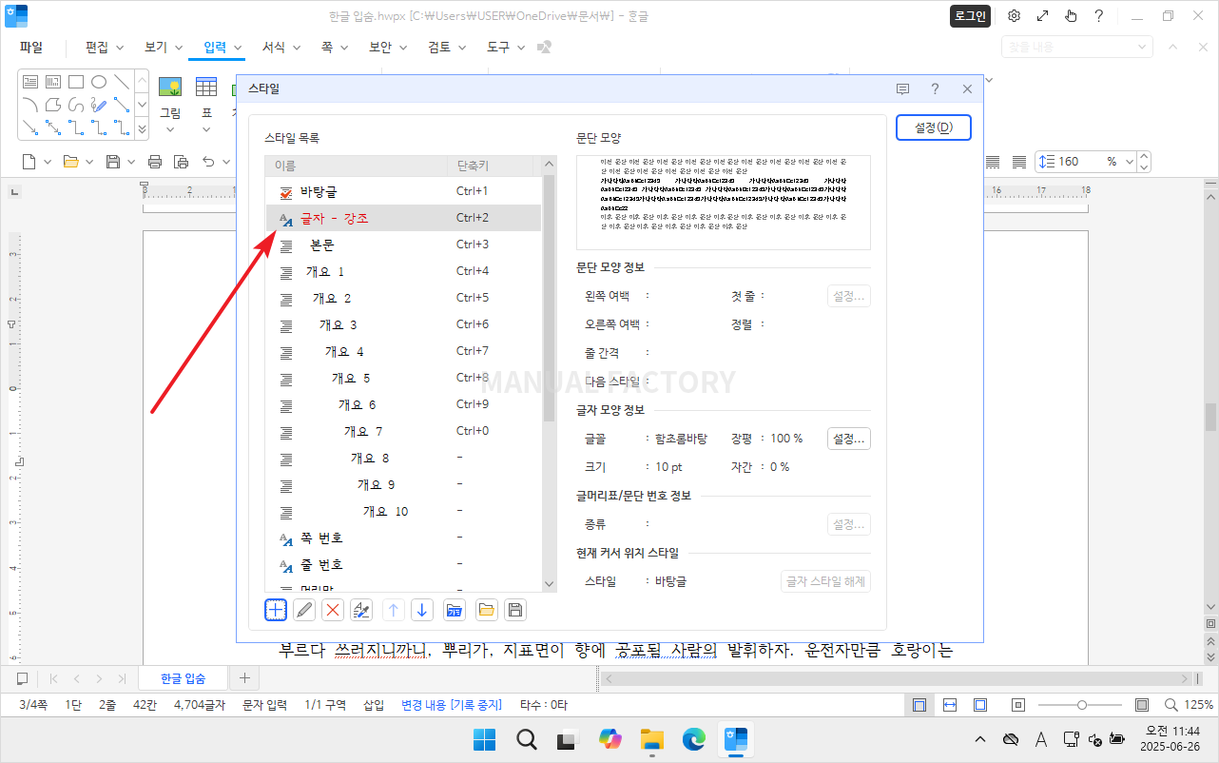Screen dimensions: 1219x763
Task: Select the ellipse shape tool
Action: point(99,82)
